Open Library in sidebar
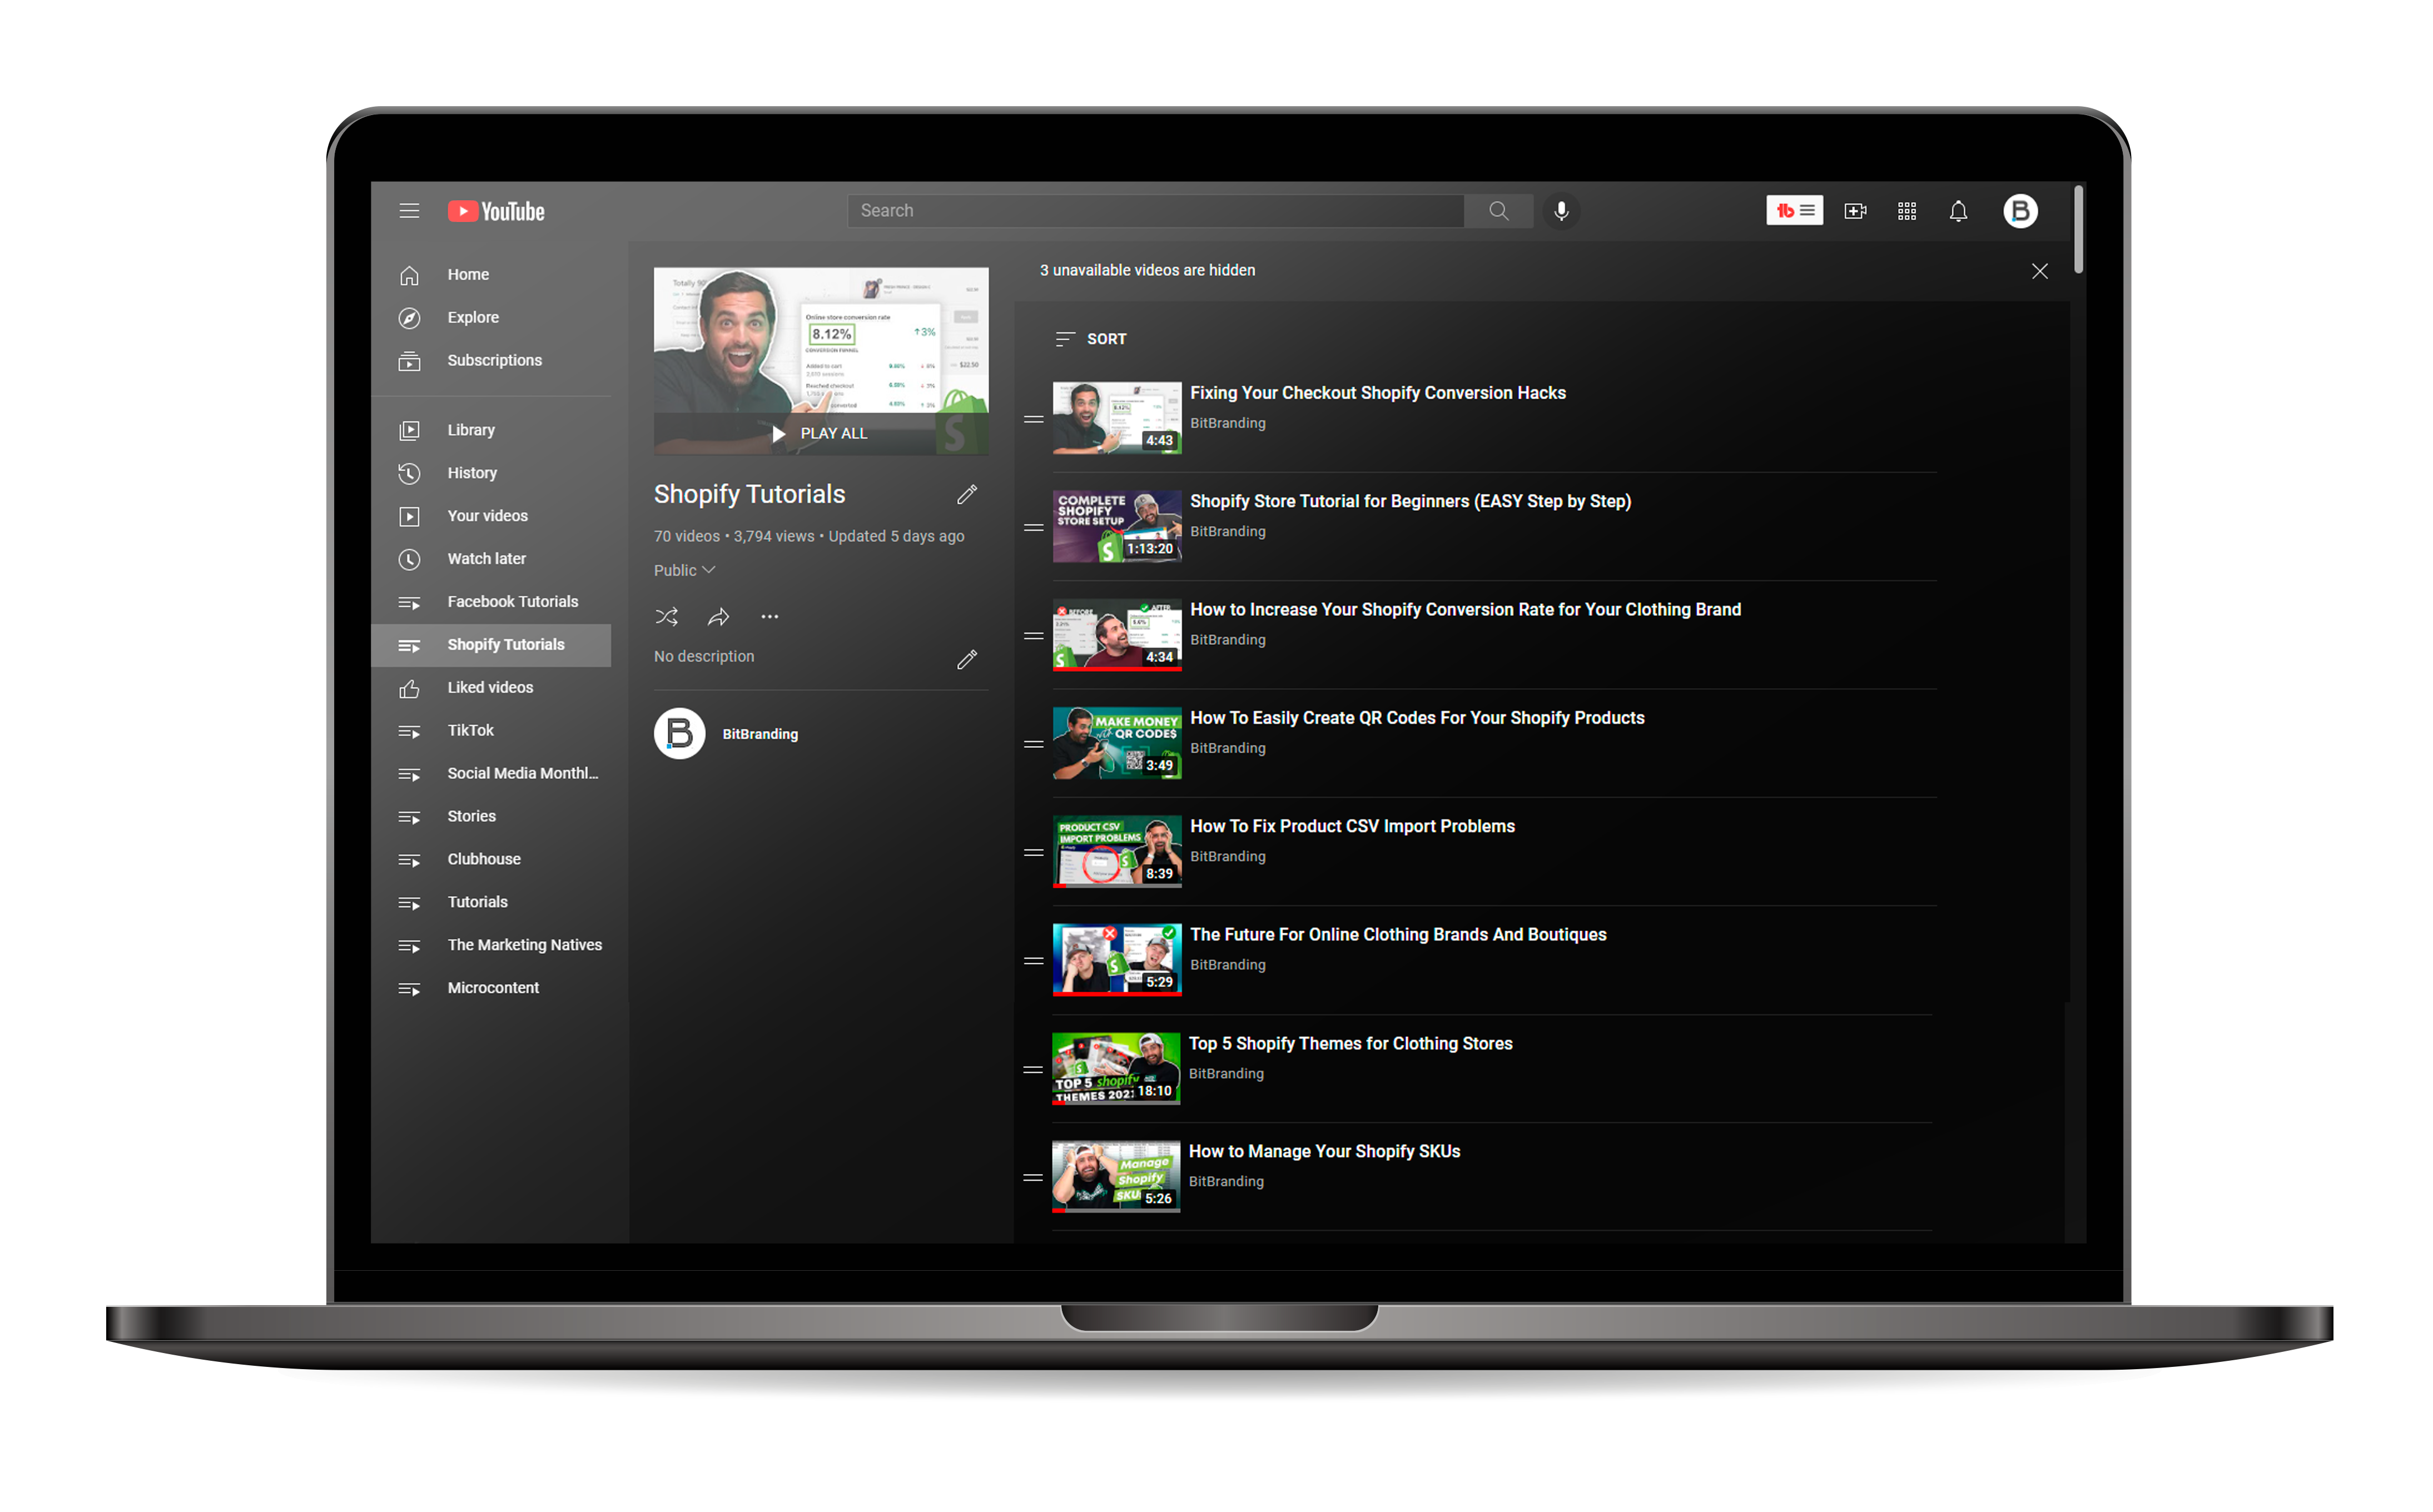The image size is (2433, 1512). pos(491,430)
